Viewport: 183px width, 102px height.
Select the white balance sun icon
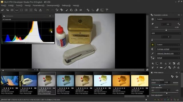pos(152,45)
